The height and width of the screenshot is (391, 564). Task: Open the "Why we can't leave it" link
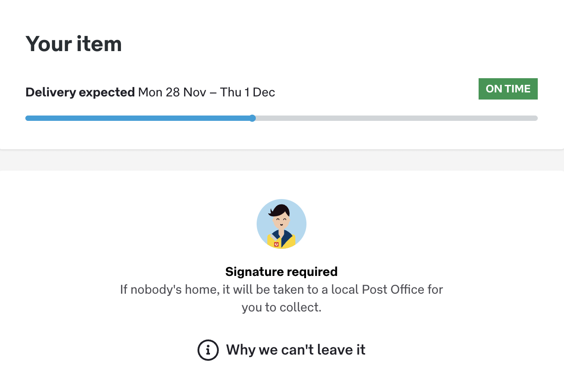tap(295, 350)
